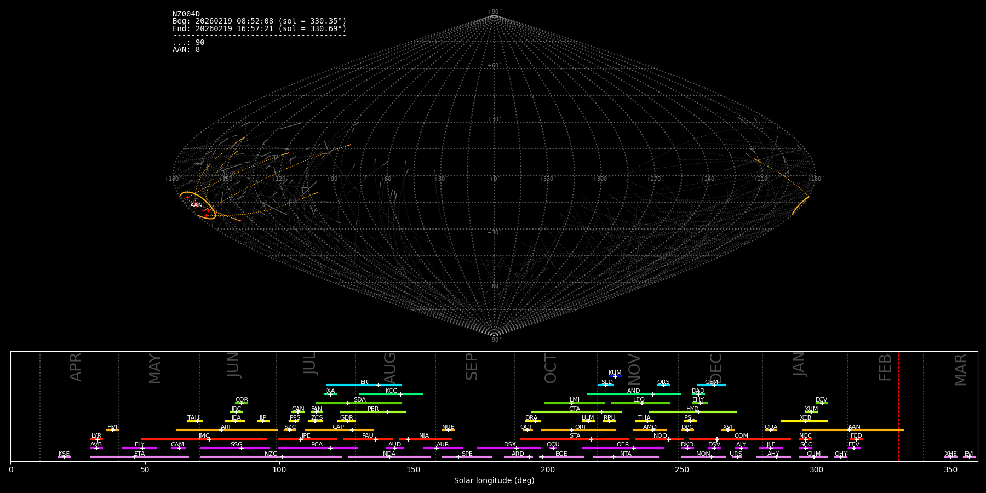Select the SPE shower label

coord(467,454)
